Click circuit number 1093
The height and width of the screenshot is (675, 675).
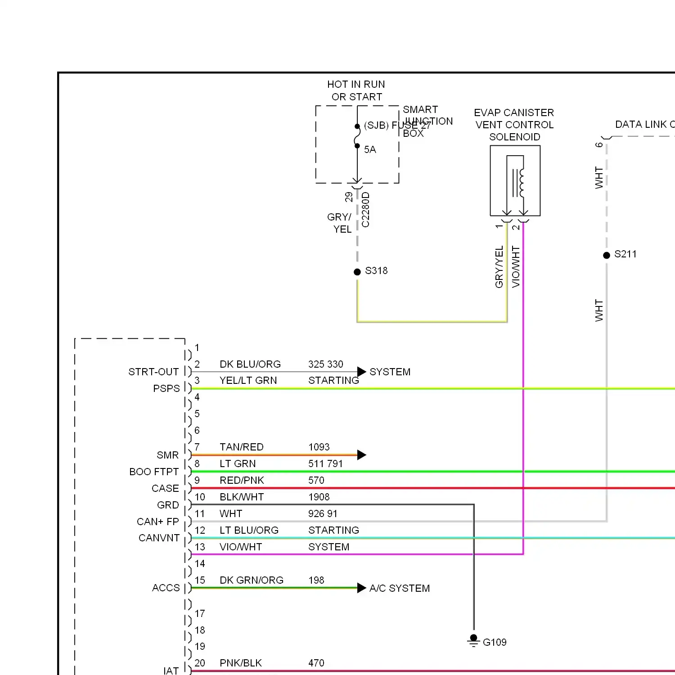[x=319, y=447]
